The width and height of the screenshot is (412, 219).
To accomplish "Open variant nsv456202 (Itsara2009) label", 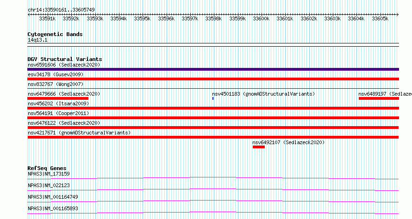I will click(58, 103).
